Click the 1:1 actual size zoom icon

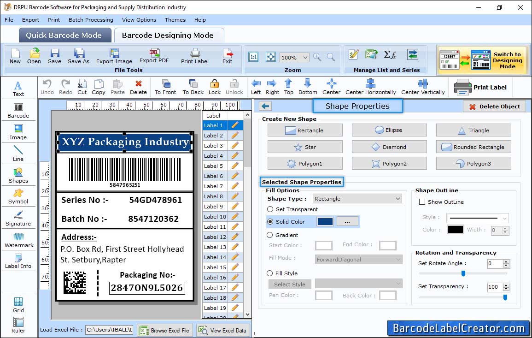click(253, 57)
